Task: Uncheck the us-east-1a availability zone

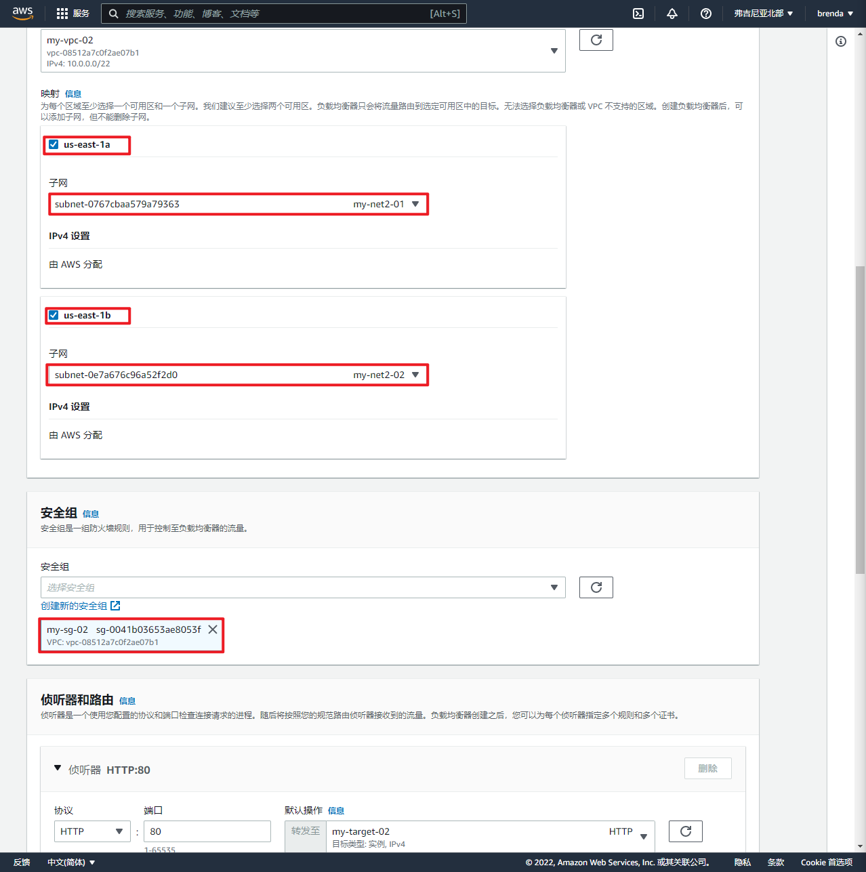Action: [x=54, y=144]
